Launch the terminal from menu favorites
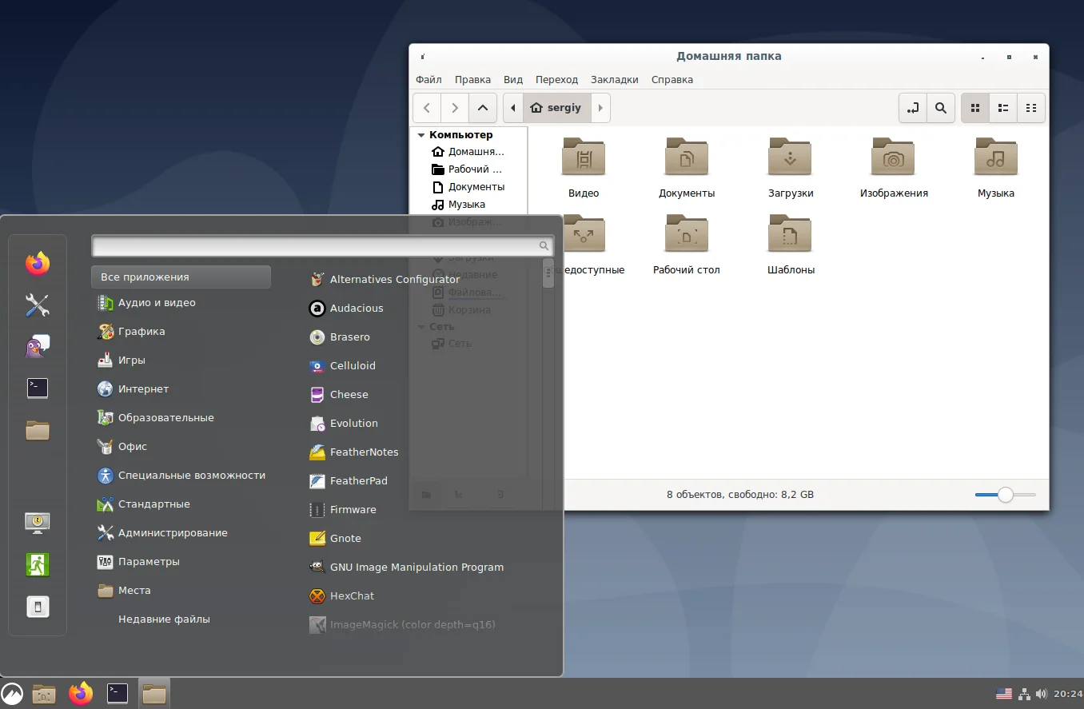The height and width of the screenshot is (709, 1084). [38, 388]
